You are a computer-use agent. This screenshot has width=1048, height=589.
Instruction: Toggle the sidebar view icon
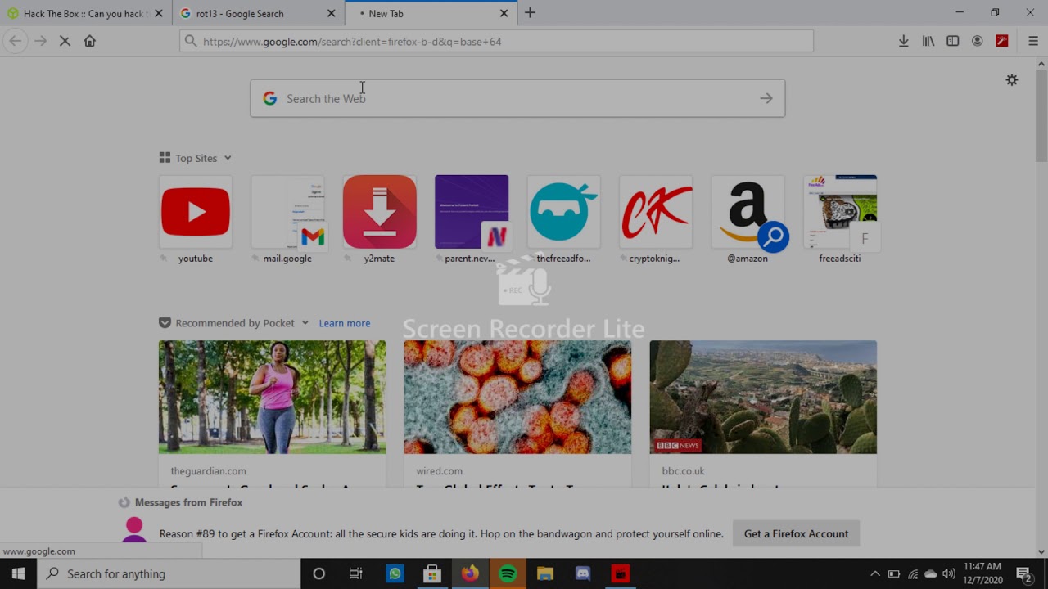[953, 41]
